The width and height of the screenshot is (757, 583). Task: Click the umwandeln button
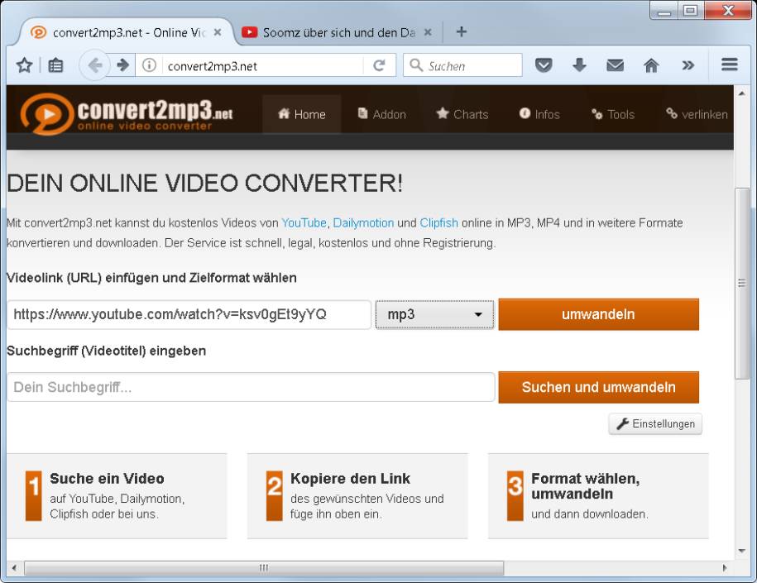[597, 314]
